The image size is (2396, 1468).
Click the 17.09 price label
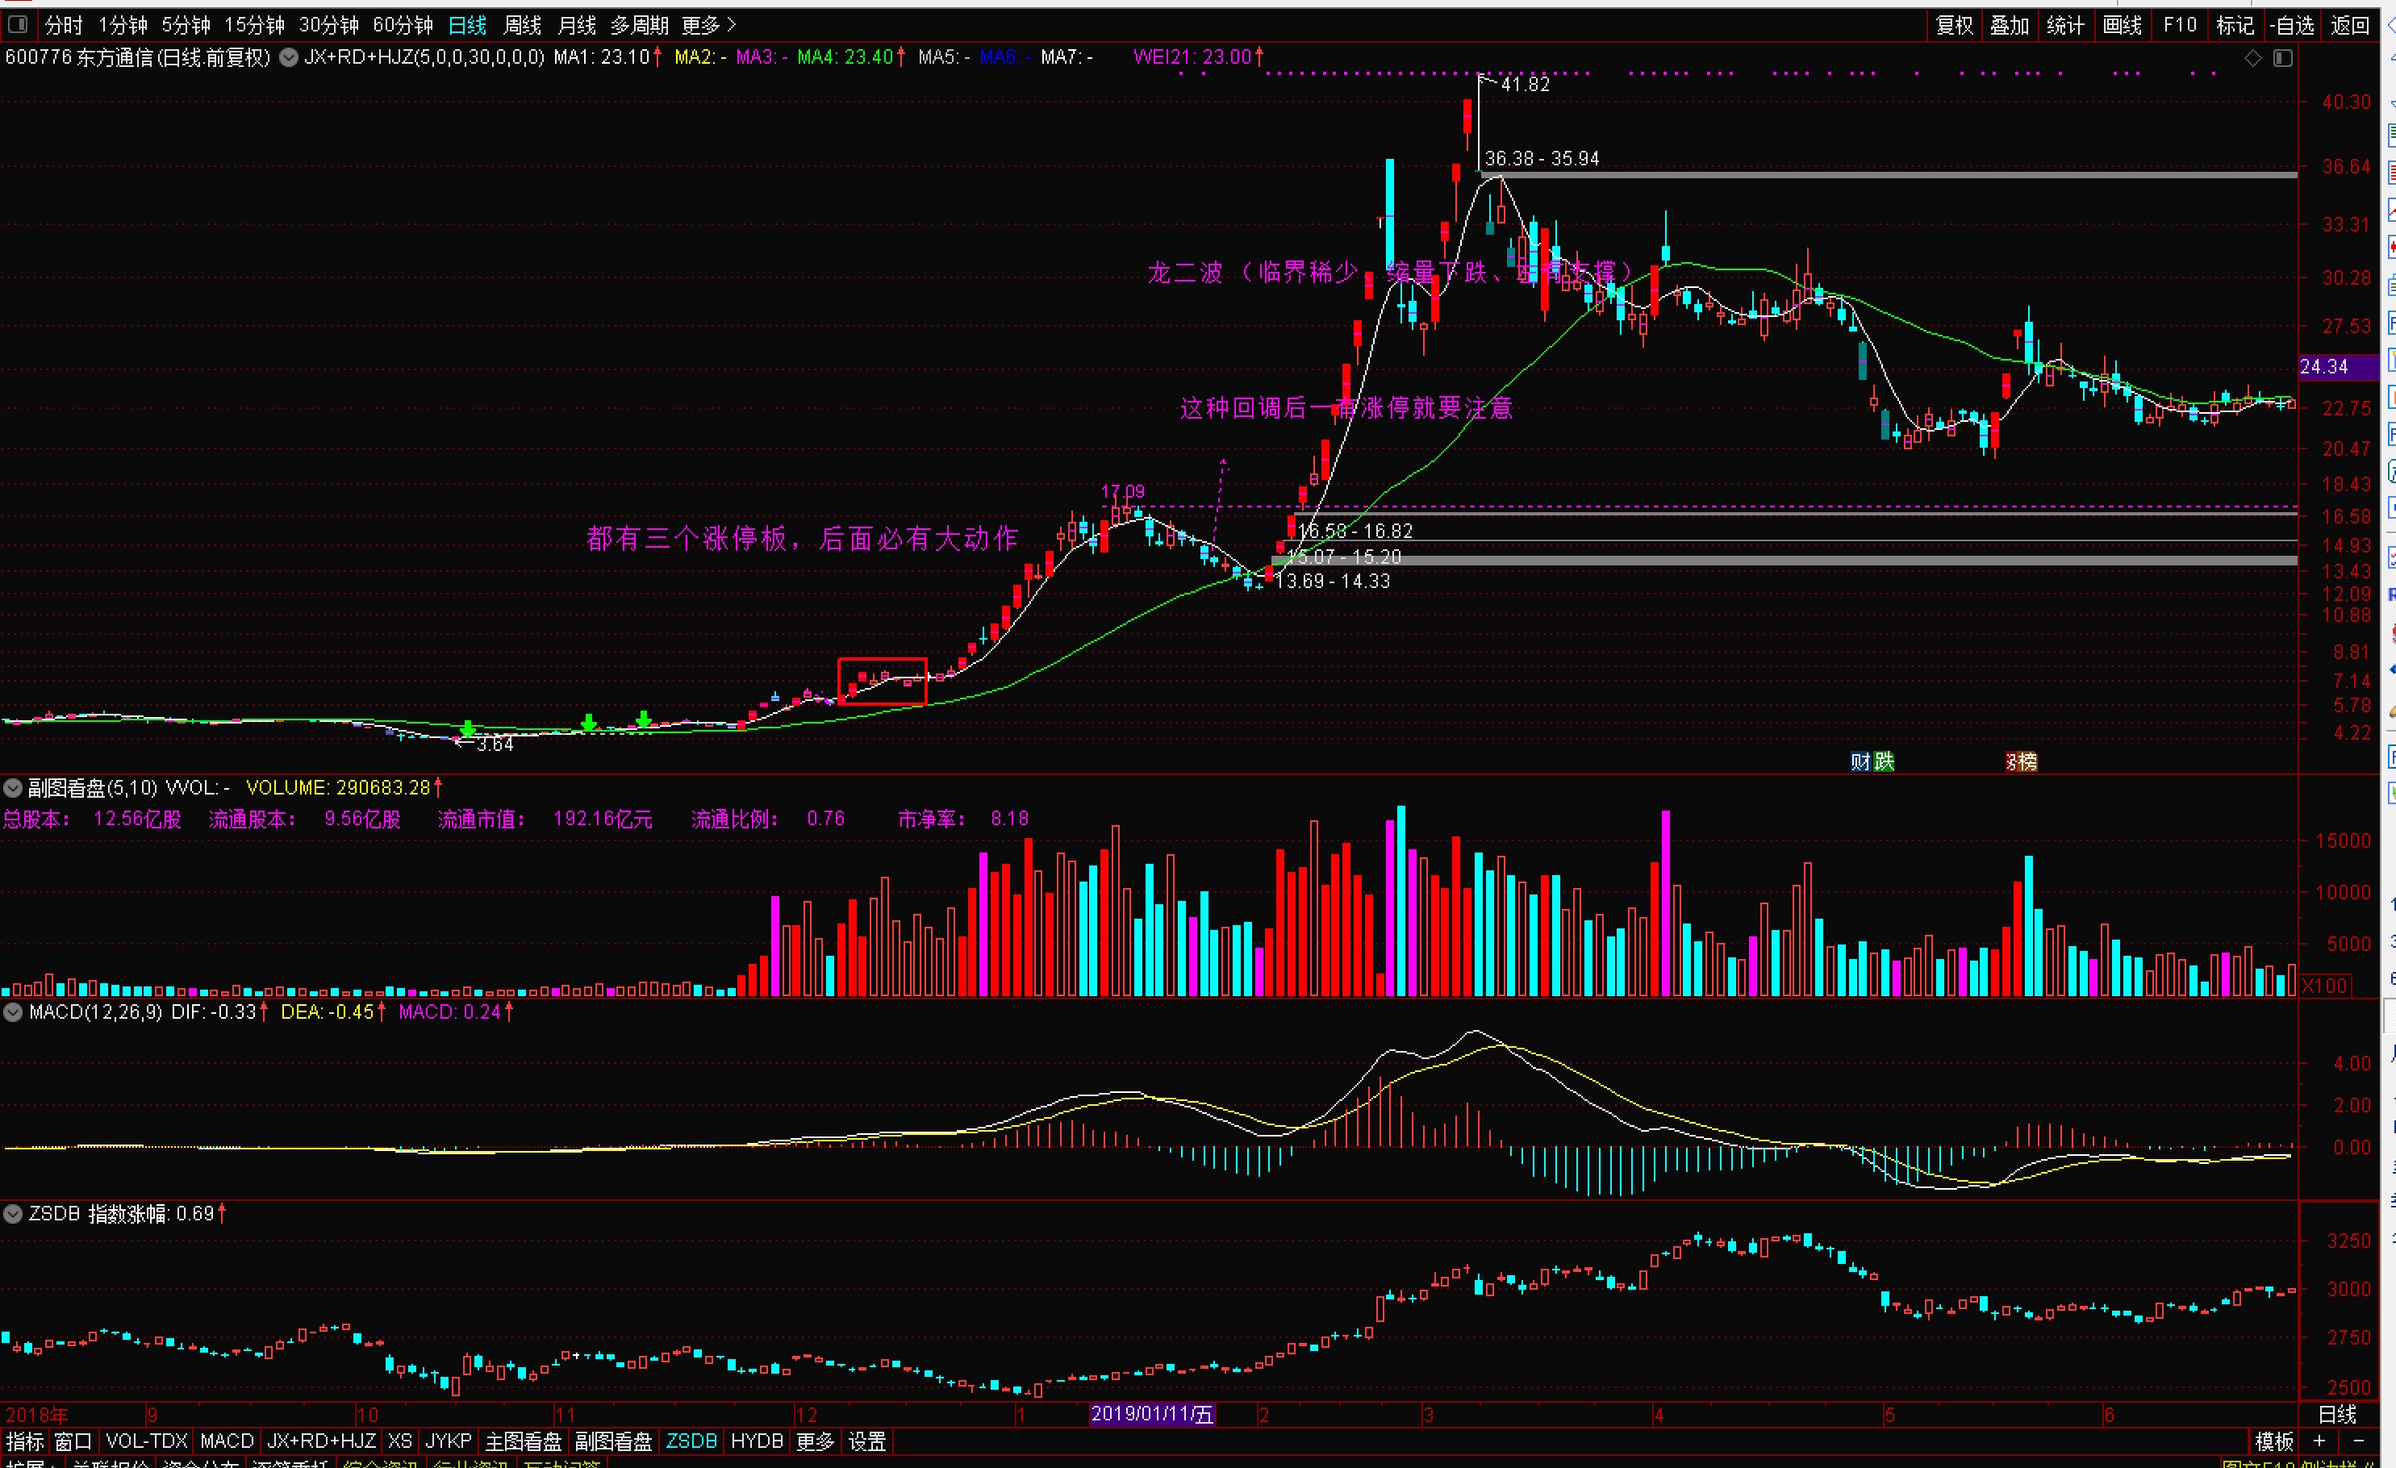pos(1122,492)
